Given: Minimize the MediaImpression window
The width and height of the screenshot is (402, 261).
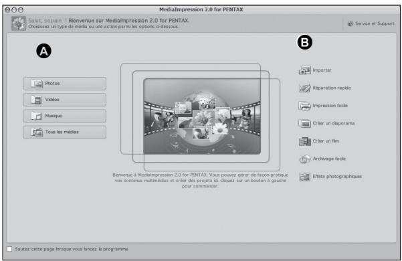Looking at the screenshot, I should pyautogui.click(x=14, y=10).
